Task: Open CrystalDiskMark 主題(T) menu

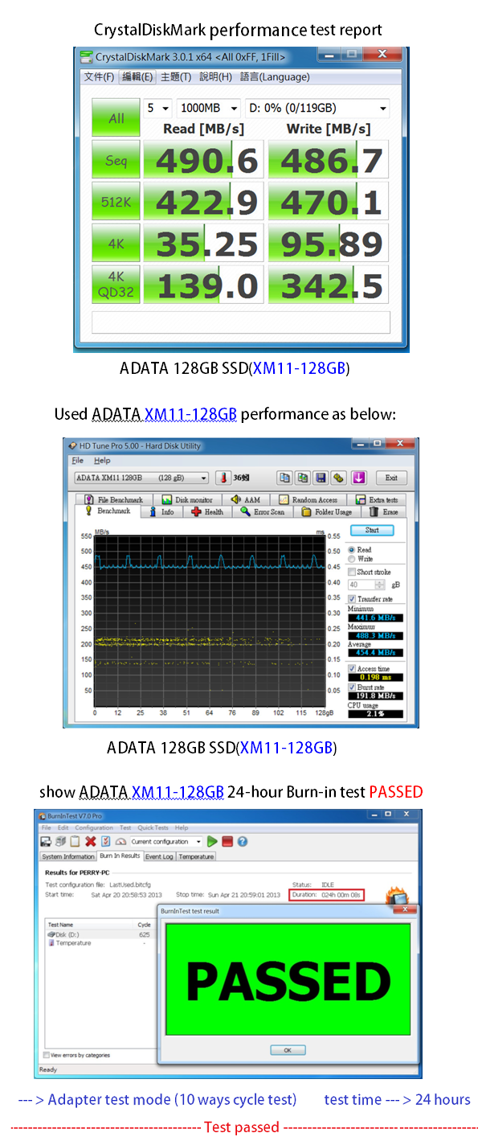Action: (176, 77)
